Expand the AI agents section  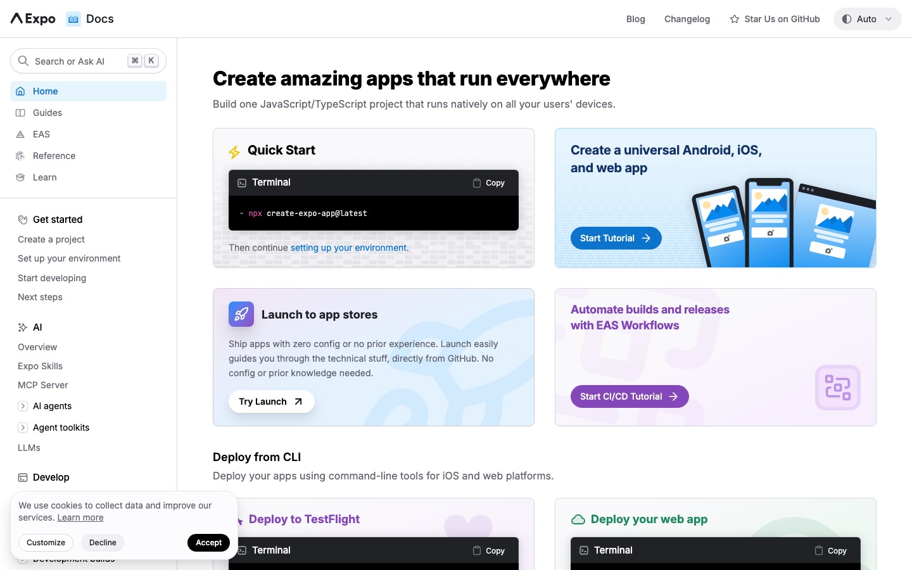(23, 406)
